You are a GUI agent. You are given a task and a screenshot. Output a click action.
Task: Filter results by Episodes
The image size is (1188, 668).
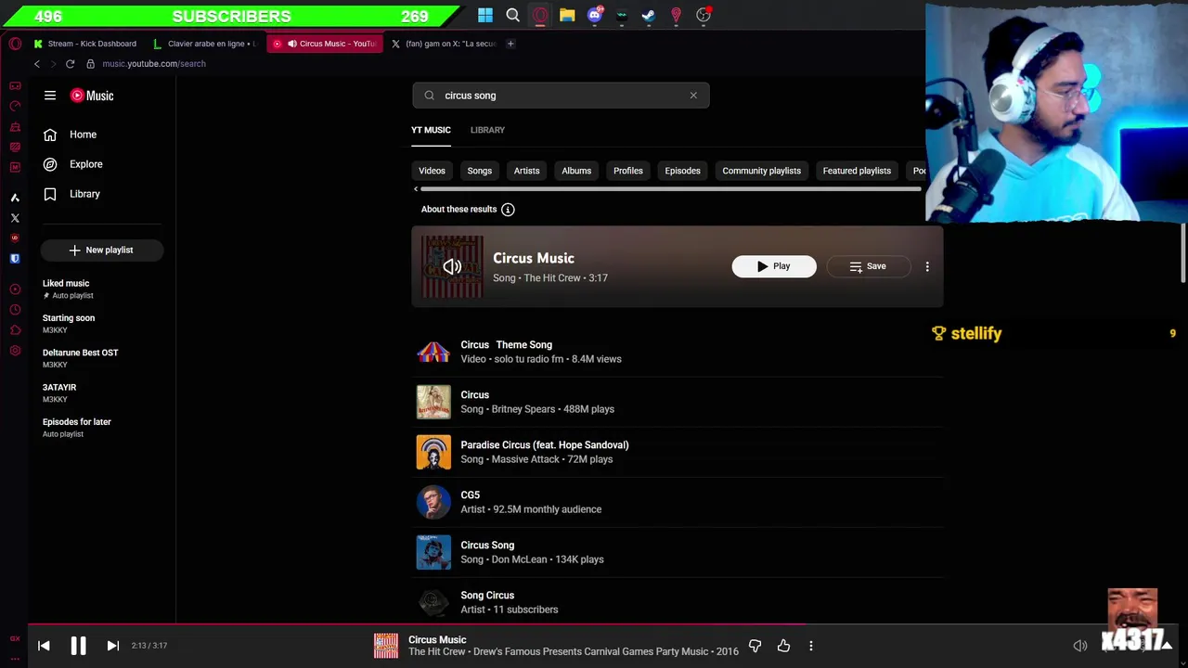682,171
